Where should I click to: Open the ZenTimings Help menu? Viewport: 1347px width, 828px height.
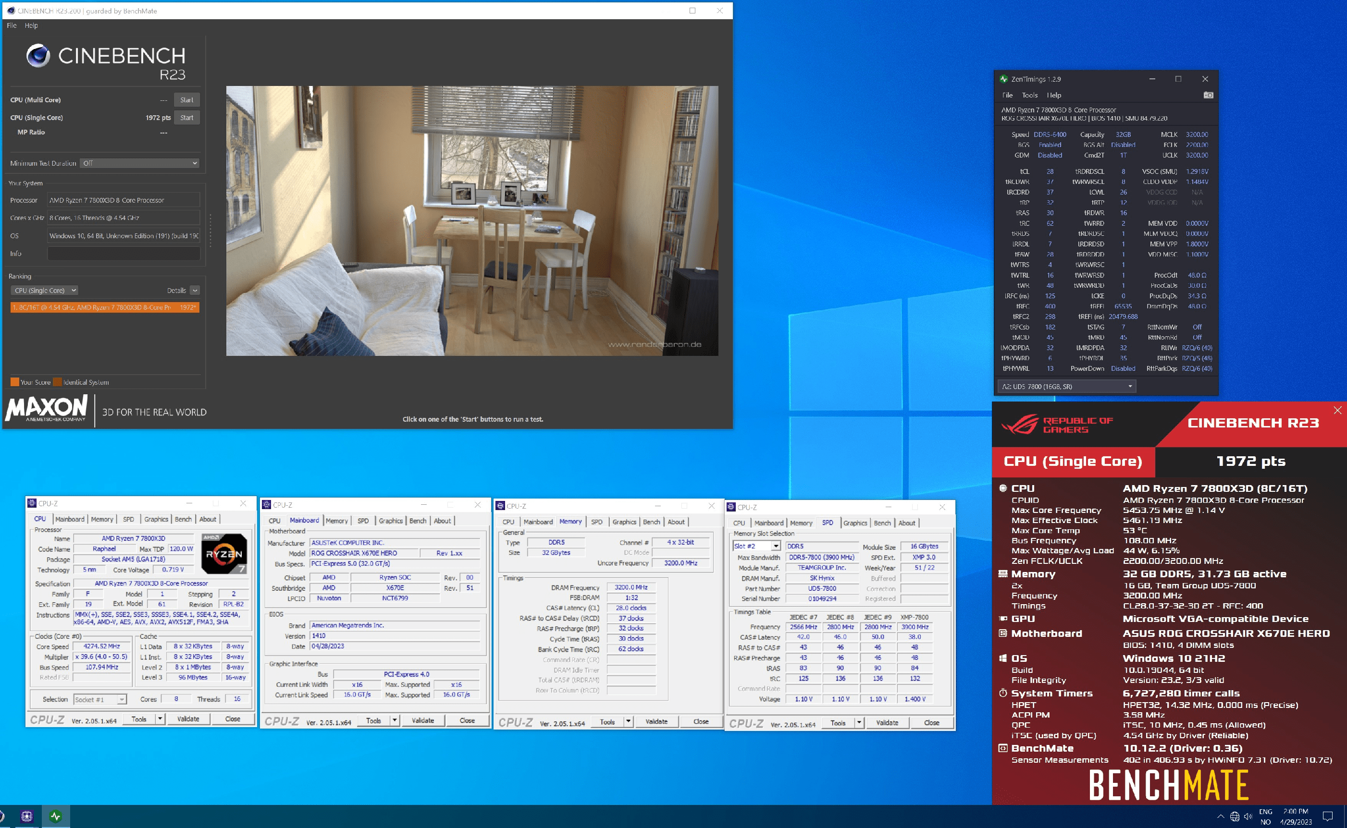(1054, 95)
